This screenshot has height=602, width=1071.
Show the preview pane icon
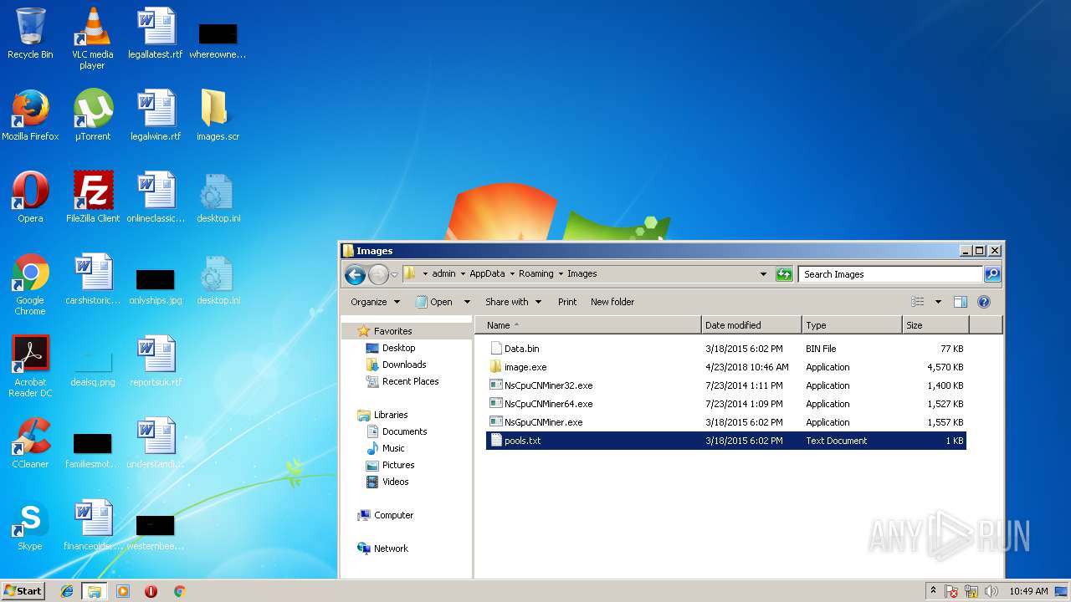[961, 302]
